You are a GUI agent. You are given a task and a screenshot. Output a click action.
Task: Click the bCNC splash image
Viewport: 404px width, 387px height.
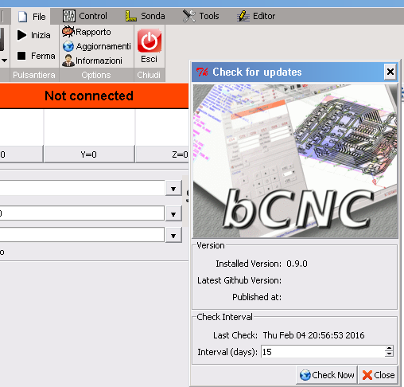[x=295, y=161]
